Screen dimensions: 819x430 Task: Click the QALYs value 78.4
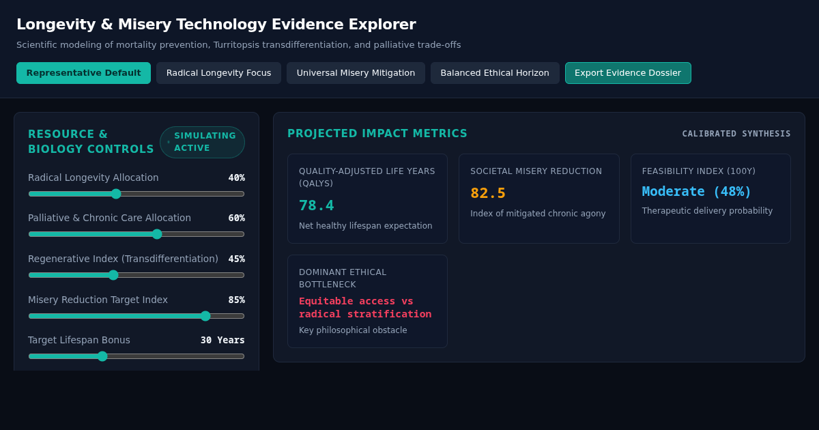click(317, 205)
